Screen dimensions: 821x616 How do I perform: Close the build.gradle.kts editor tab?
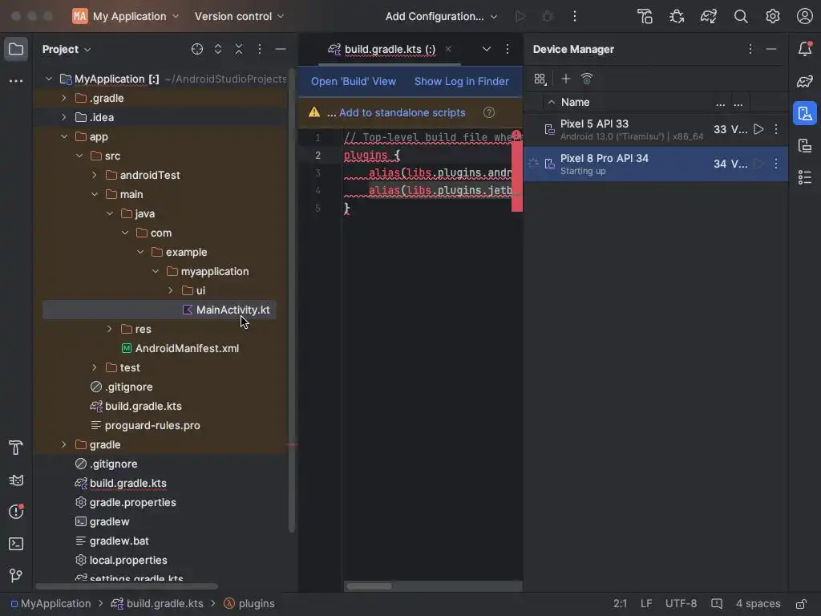pos(448,49)
